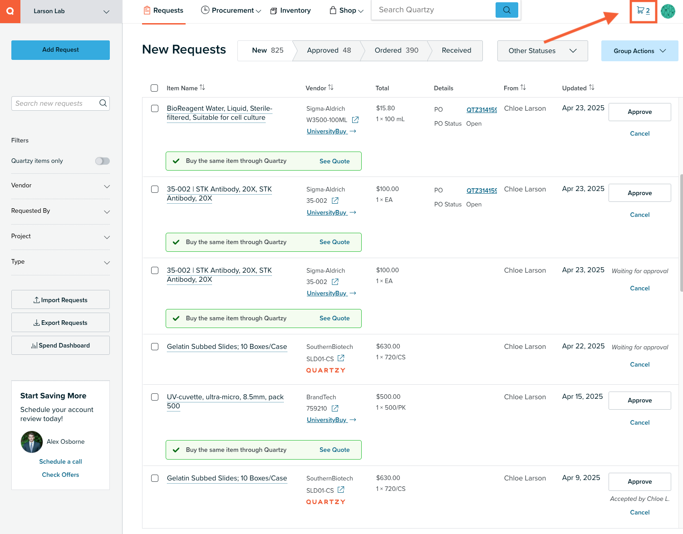Screen dimensions: 683x534
Task: Click See Quote for BioReagent Water
Action: (334, 161)
